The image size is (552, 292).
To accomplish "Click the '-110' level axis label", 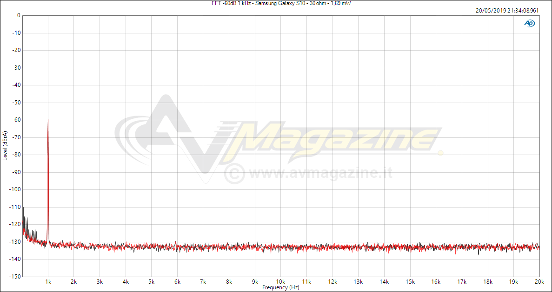I will (15, 207).
